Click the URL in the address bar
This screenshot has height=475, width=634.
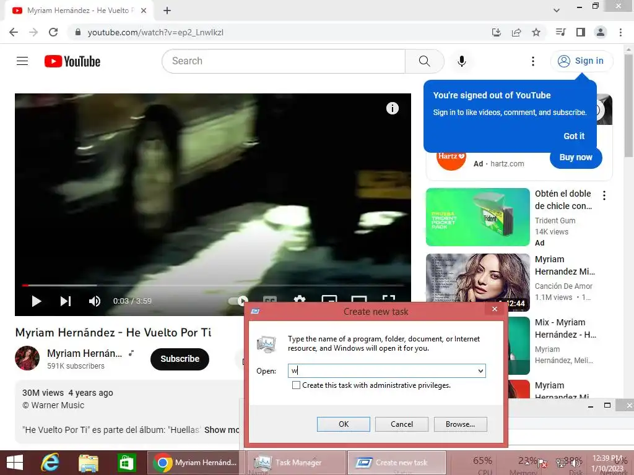click(x=155, y=32)
